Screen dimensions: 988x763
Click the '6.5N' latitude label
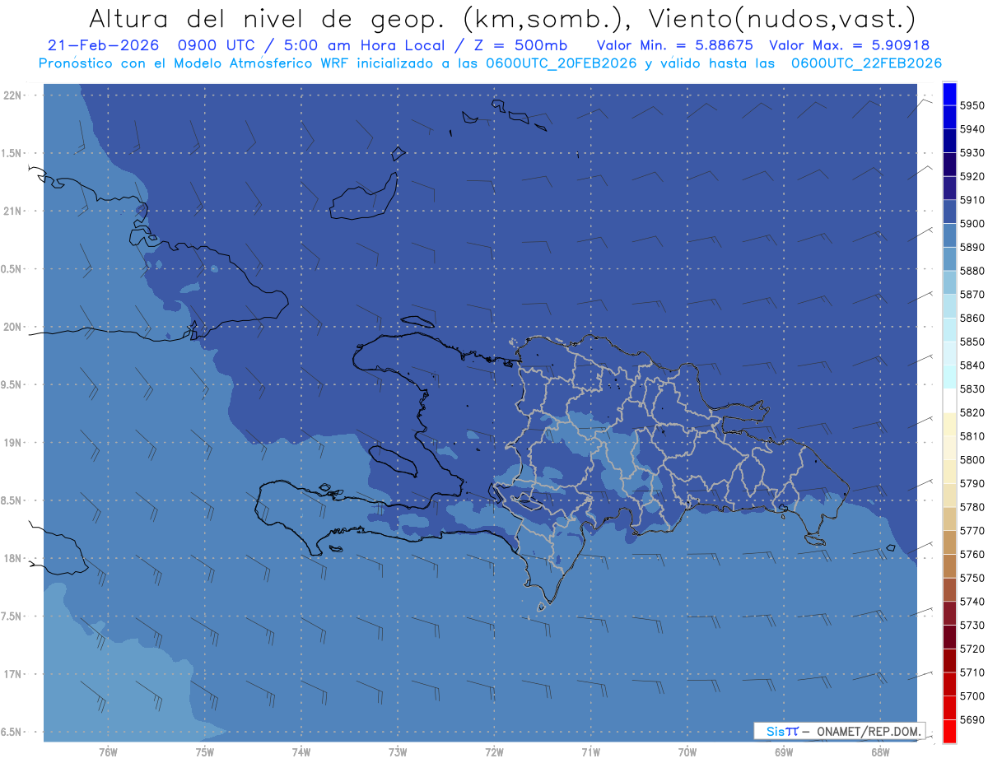point(12,733)
